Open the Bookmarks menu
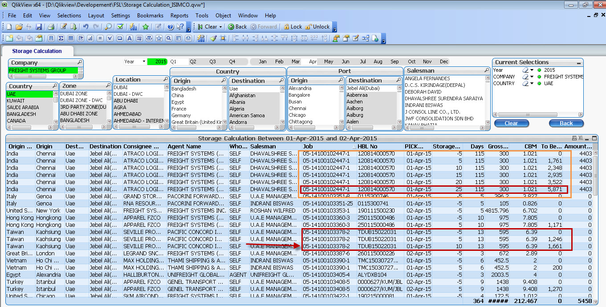Viewport: 606px width, 307px height. pos(150,16)
